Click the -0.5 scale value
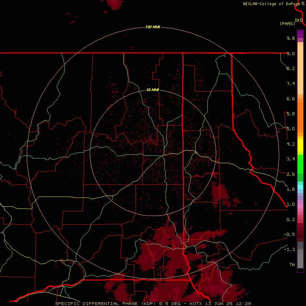This screenshot has height=306, width=306. point(289,235)
